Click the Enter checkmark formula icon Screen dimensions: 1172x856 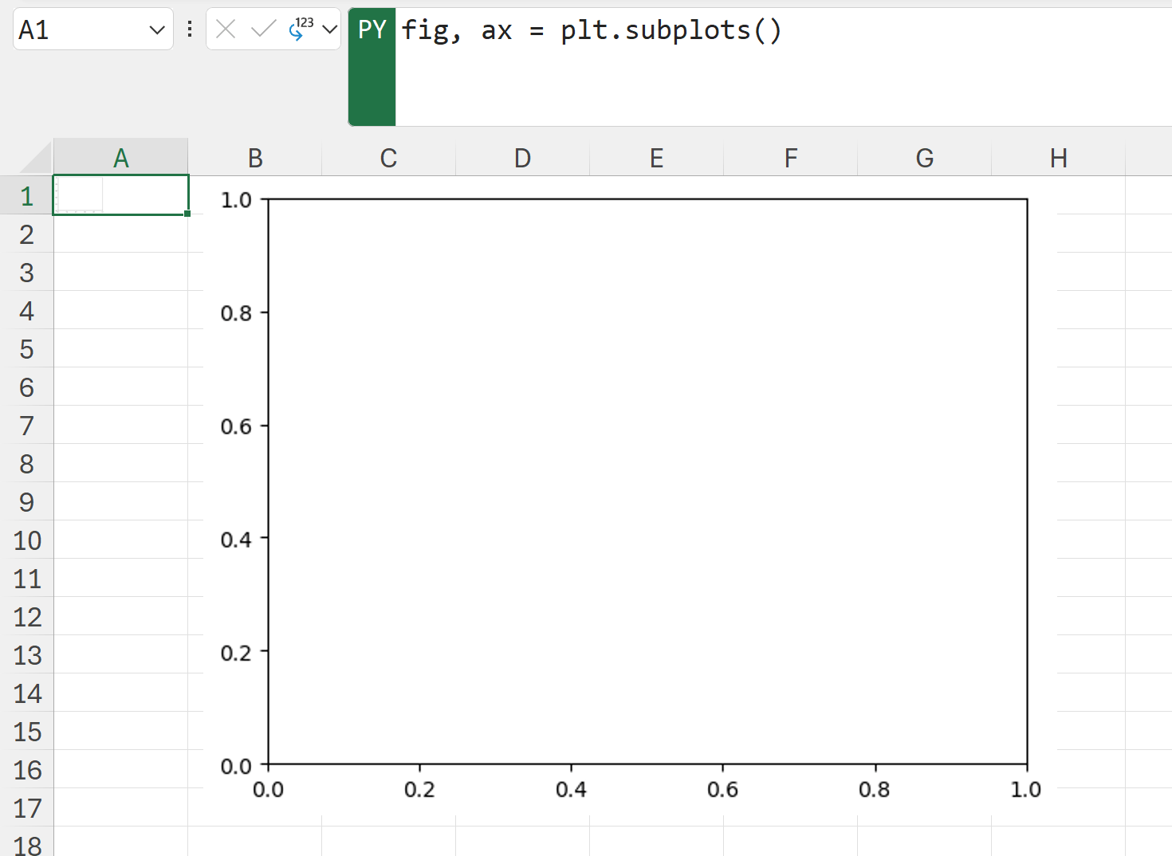(x=262, y=29)
